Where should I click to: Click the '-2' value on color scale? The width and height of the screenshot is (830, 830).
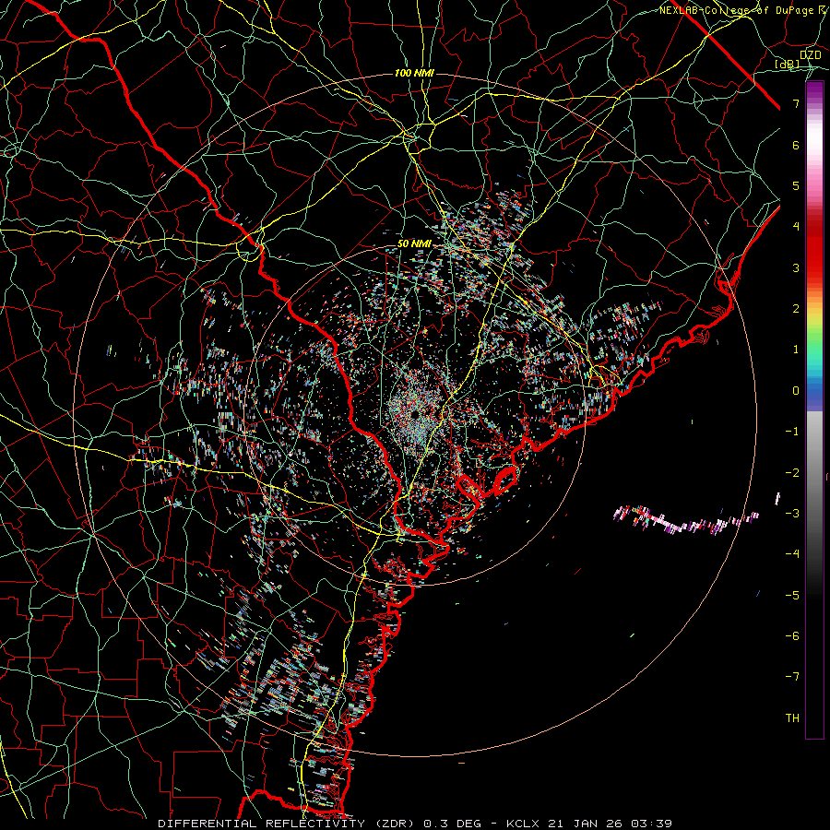[x=792, y=471]
